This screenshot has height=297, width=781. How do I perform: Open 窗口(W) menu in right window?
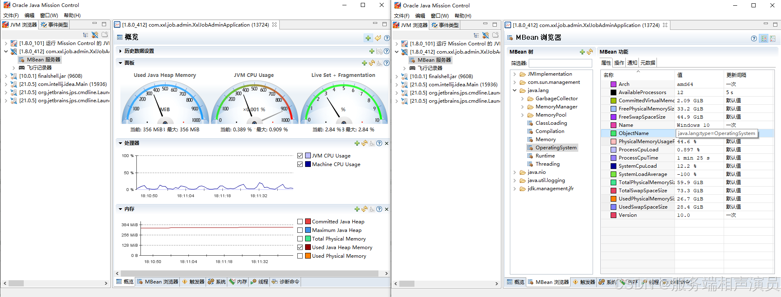(x=440, y=16)
